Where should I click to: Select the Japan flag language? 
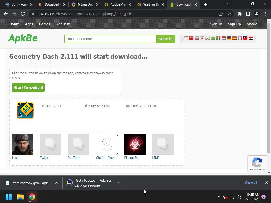point(202,38)
